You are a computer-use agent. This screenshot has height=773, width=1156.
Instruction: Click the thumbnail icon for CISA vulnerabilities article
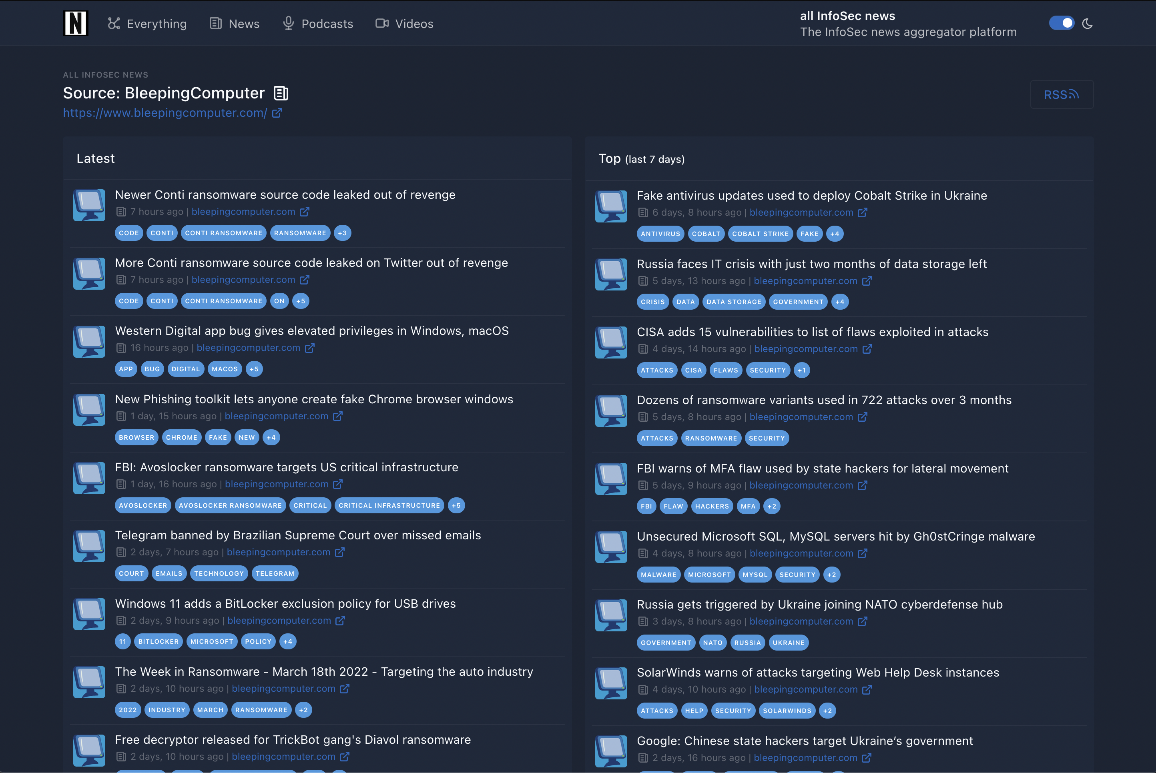tap(611, 342)
